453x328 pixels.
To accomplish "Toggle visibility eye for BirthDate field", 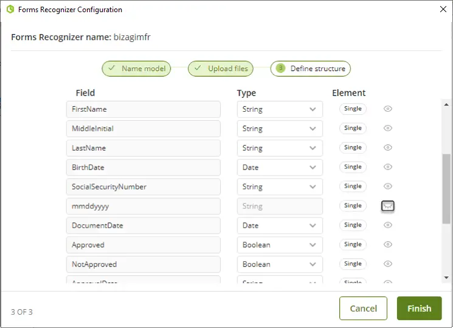I will pyautogui.click(x=388, y=167).
